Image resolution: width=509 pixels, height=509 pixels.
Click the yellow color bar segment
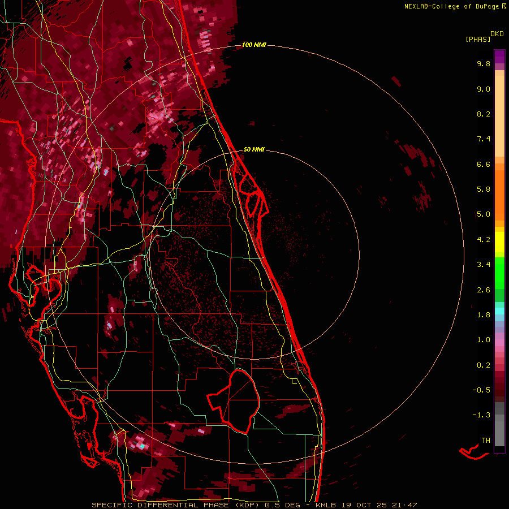499,242
